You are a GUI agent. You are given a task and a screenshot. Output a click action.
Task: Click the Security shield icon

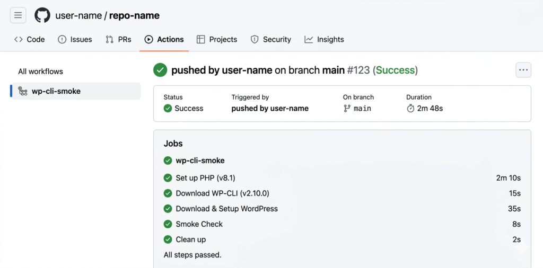255,39
